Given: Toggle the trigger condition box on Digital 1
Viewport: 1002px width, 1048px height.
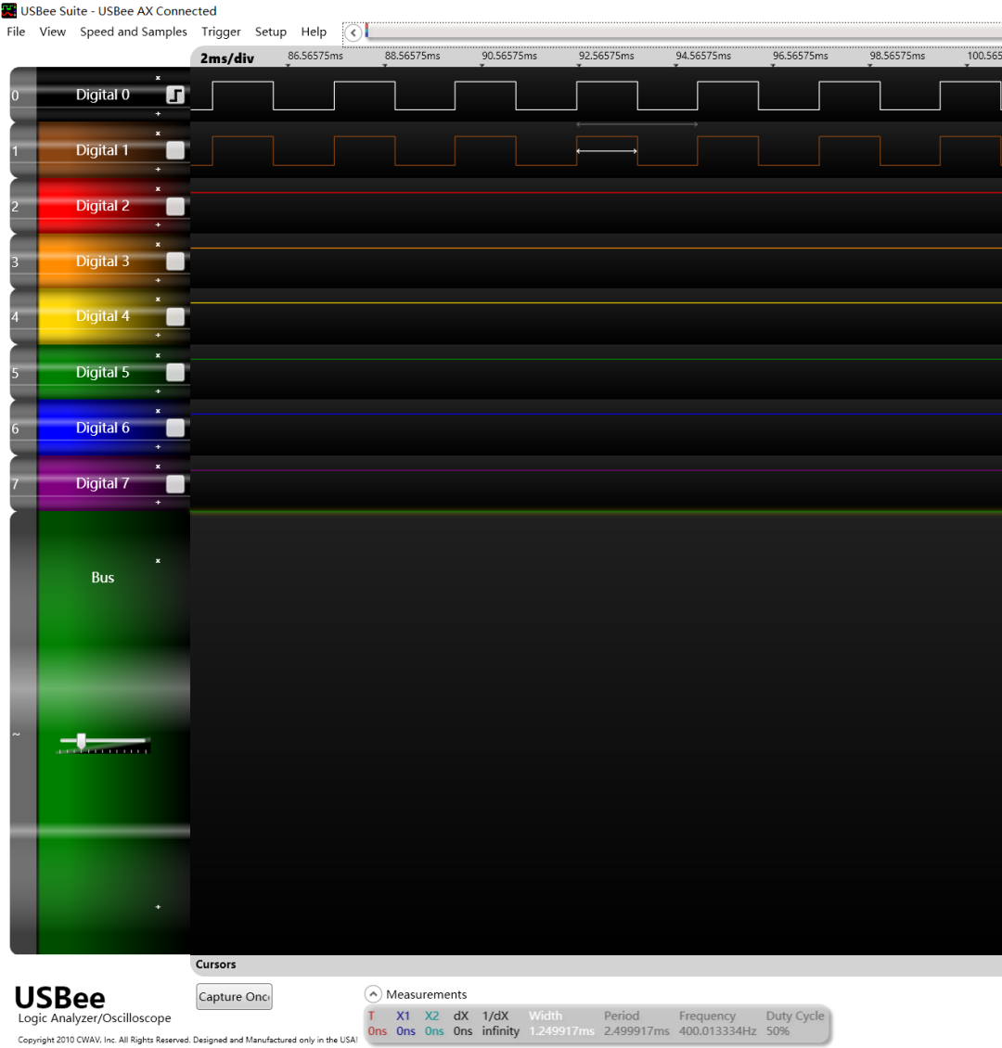Looking at the screenshot, I should [x=175, y=149].
